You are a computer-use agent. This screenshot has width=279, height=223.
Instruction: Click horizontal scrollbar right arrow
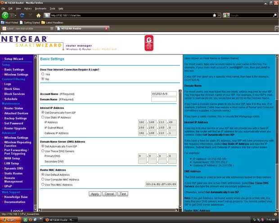pyautogui.click(x=177, y=210)
